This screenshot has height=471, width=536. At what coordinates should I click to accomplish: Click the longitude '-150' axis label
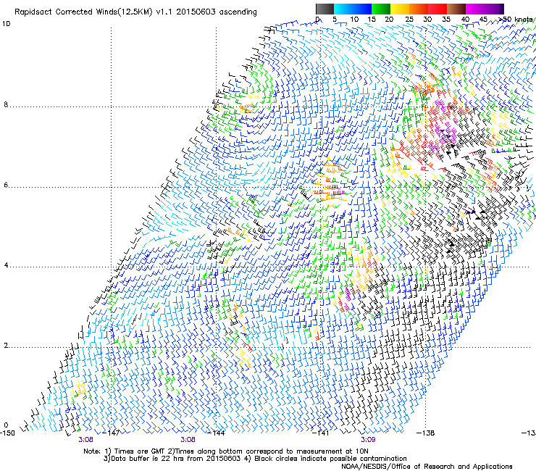[7, 433]
